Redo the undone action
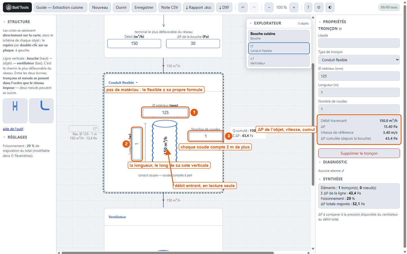This screenshot has width=407, height=254. (x=254, y=7)
